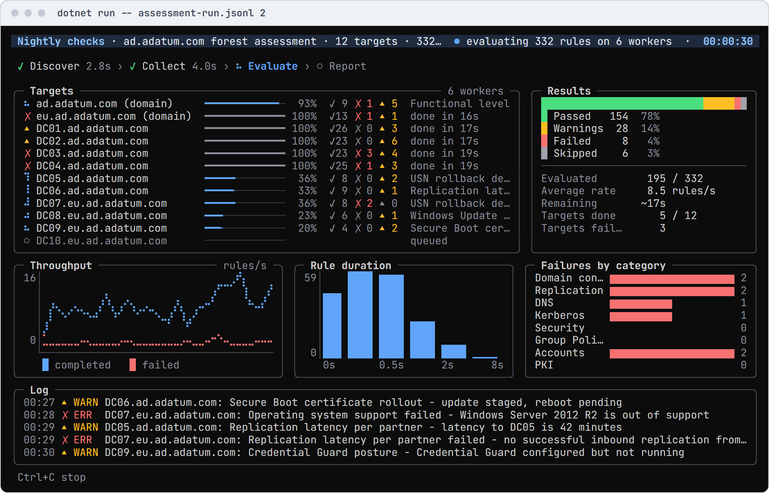Click the blue completed legend square
Image resolution: width=769 pixels, height=493 pixels.
46,365
